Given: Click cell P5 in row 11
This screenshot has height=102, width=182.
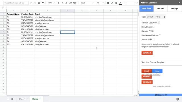Looking at the screenshot, I should [14, 44].
